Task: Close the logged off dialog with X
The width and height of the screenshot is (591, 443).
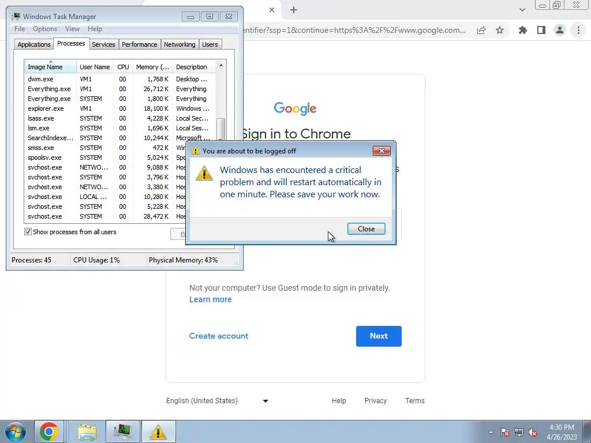Action: click(381, 151)
